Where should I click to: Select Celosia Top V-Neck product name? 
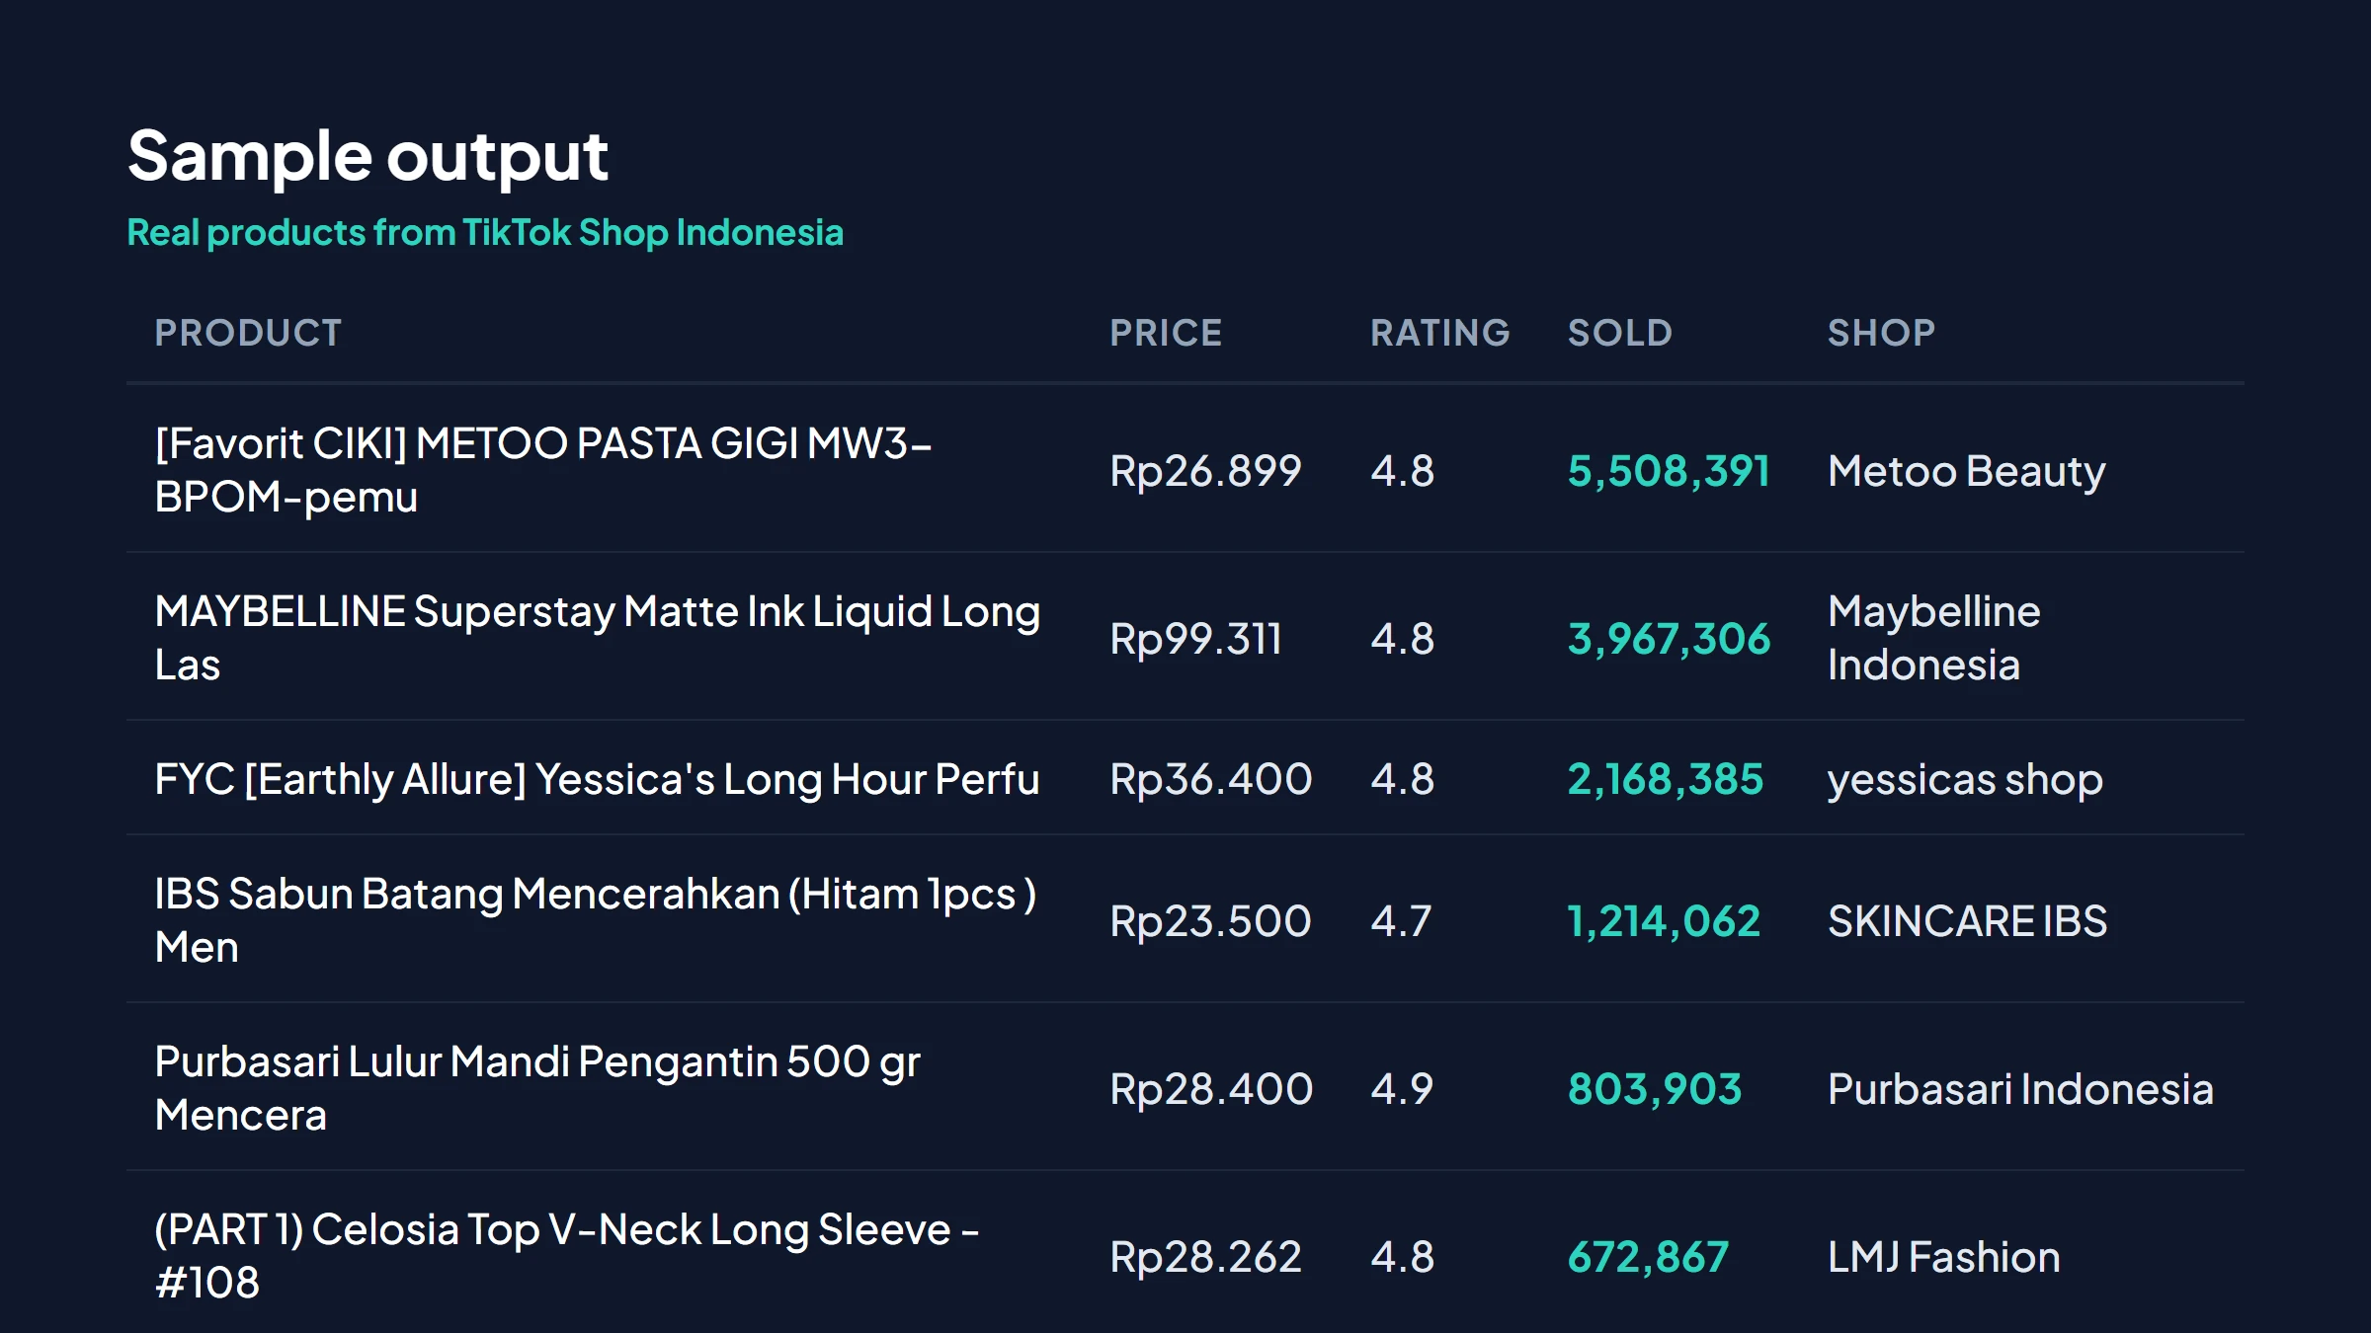(566, 1256)
